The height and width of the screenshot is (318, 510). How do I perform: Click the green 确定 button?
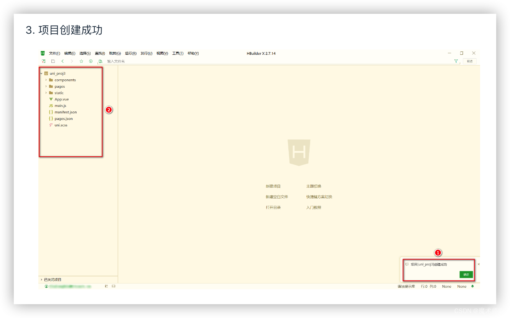click(466, 275)
